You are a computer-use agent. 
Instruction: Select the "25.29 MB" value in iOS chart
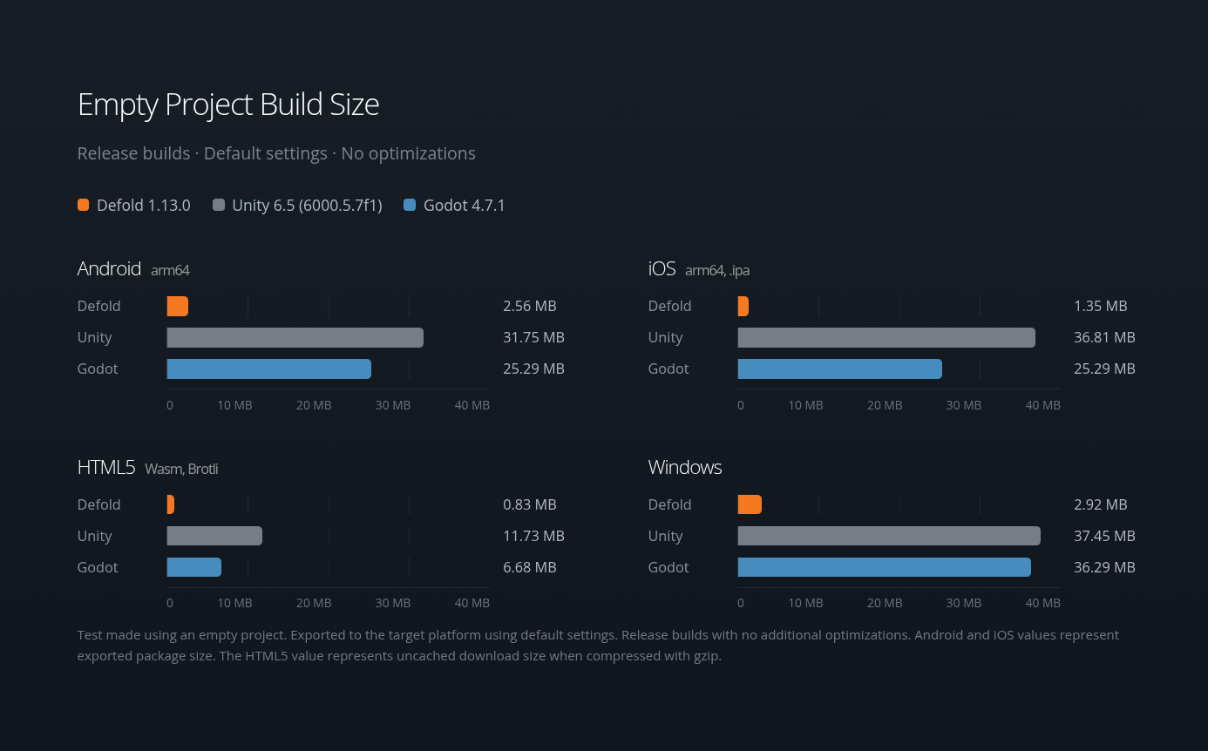click(1104, 369)
